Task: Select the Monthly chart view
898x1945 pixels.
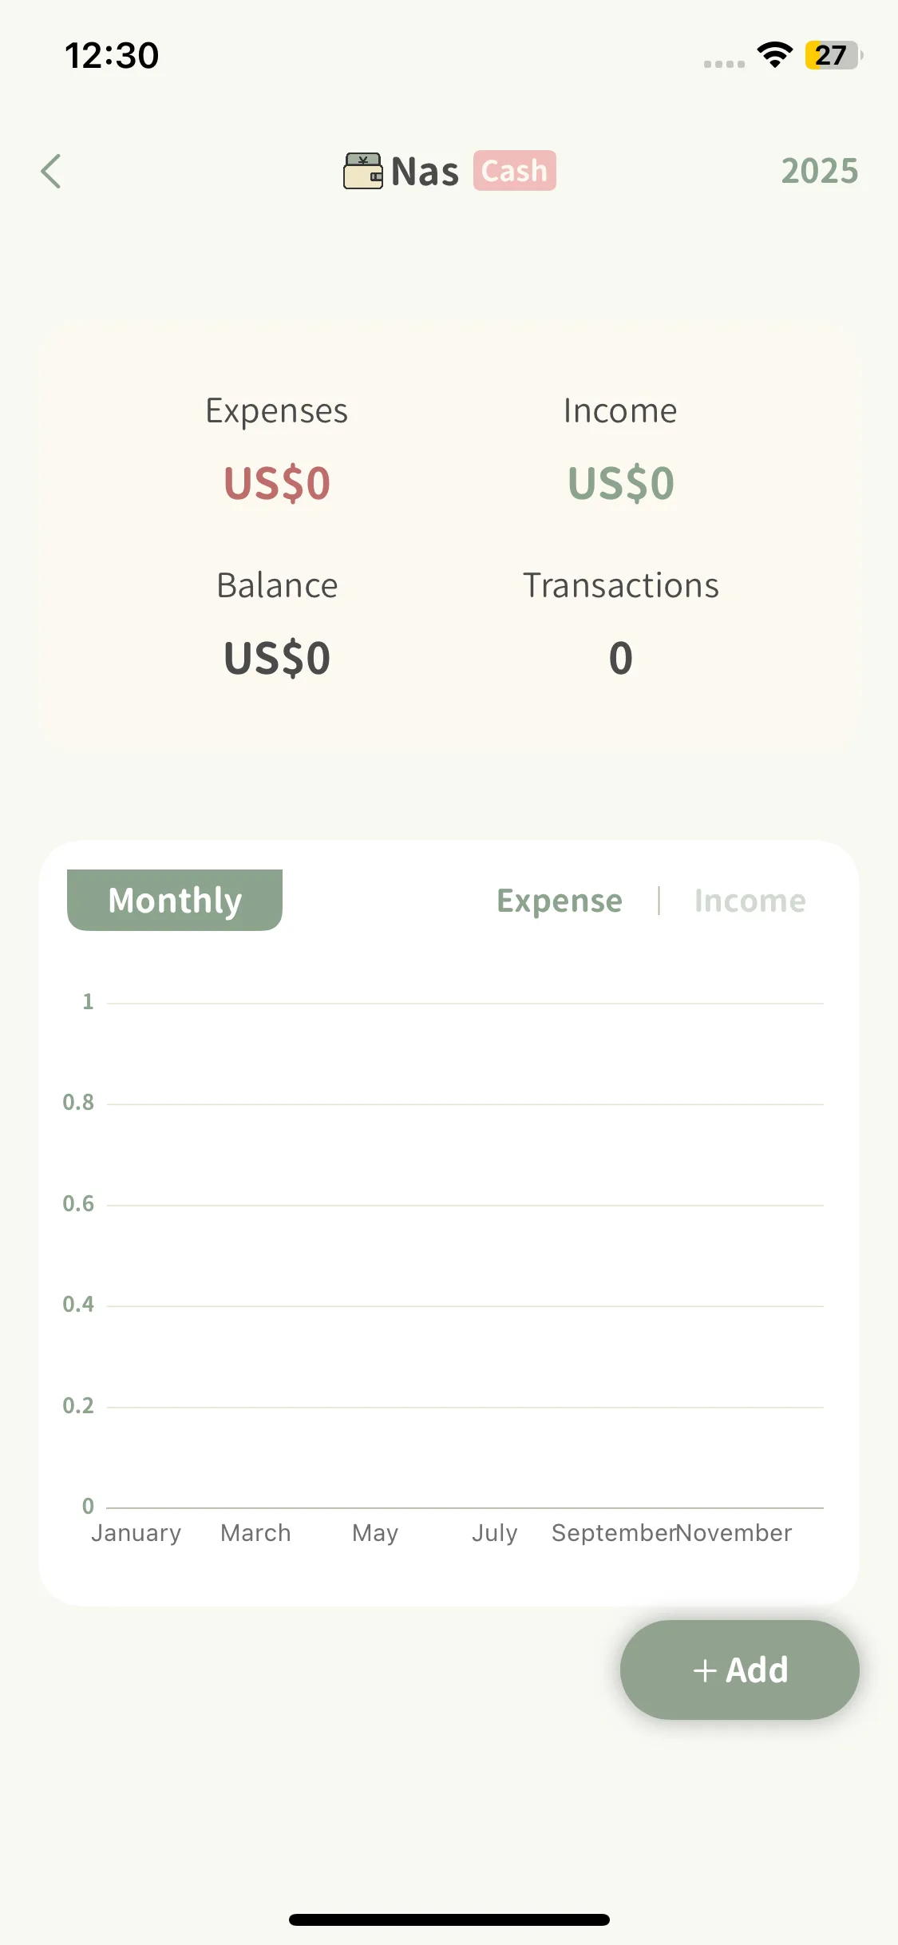Action: (x=175, y=900)
